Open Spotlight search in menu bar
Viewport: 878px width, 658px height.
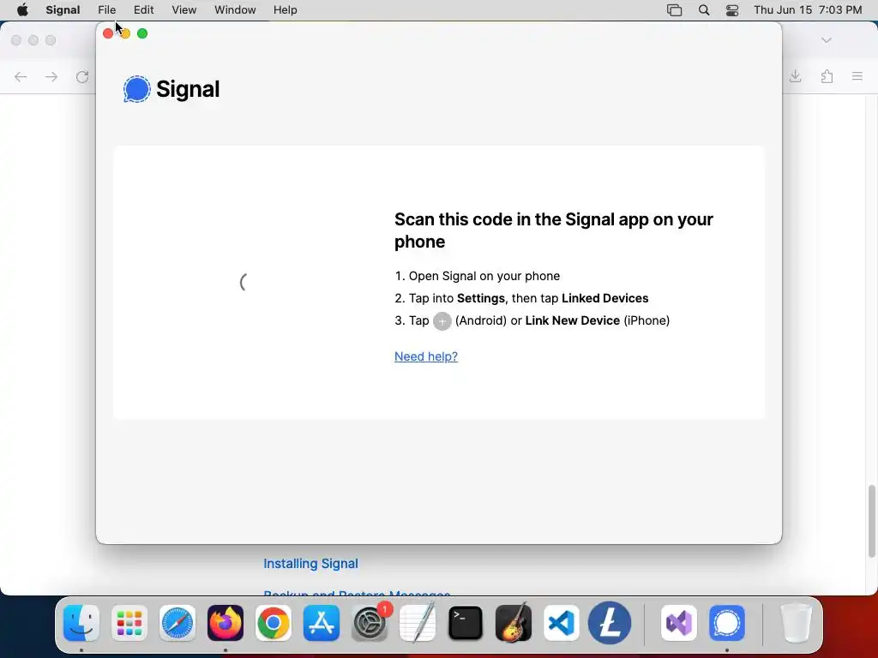click(x=704, y=10)
